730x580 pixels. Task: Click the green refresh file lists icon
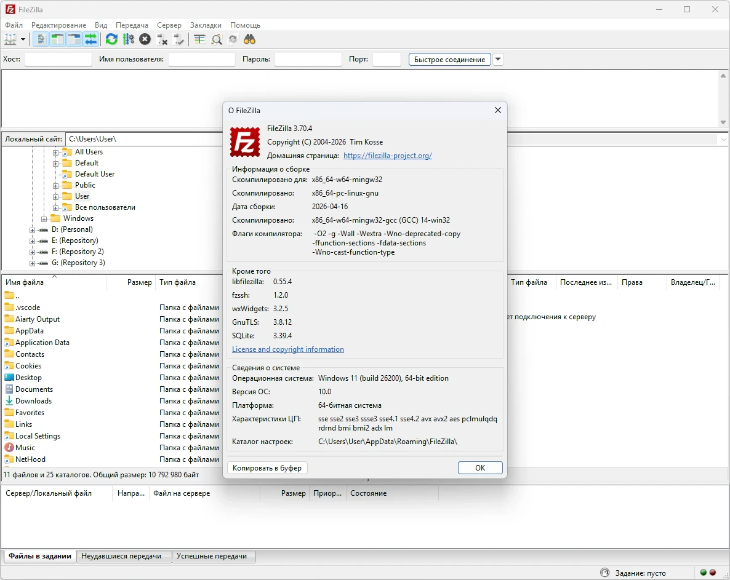pyautogui.click(x=111, y=39)
